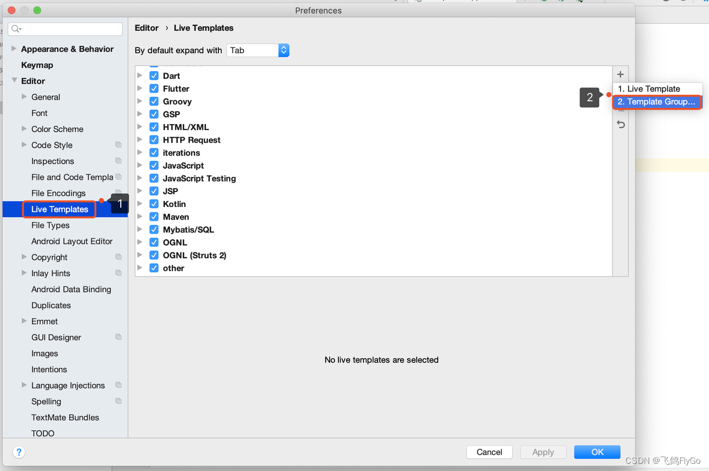Screen dimensions: 709x471
Task: Open Android Data Binding settings
Action: pyautogui.click(x=71, y=289)
